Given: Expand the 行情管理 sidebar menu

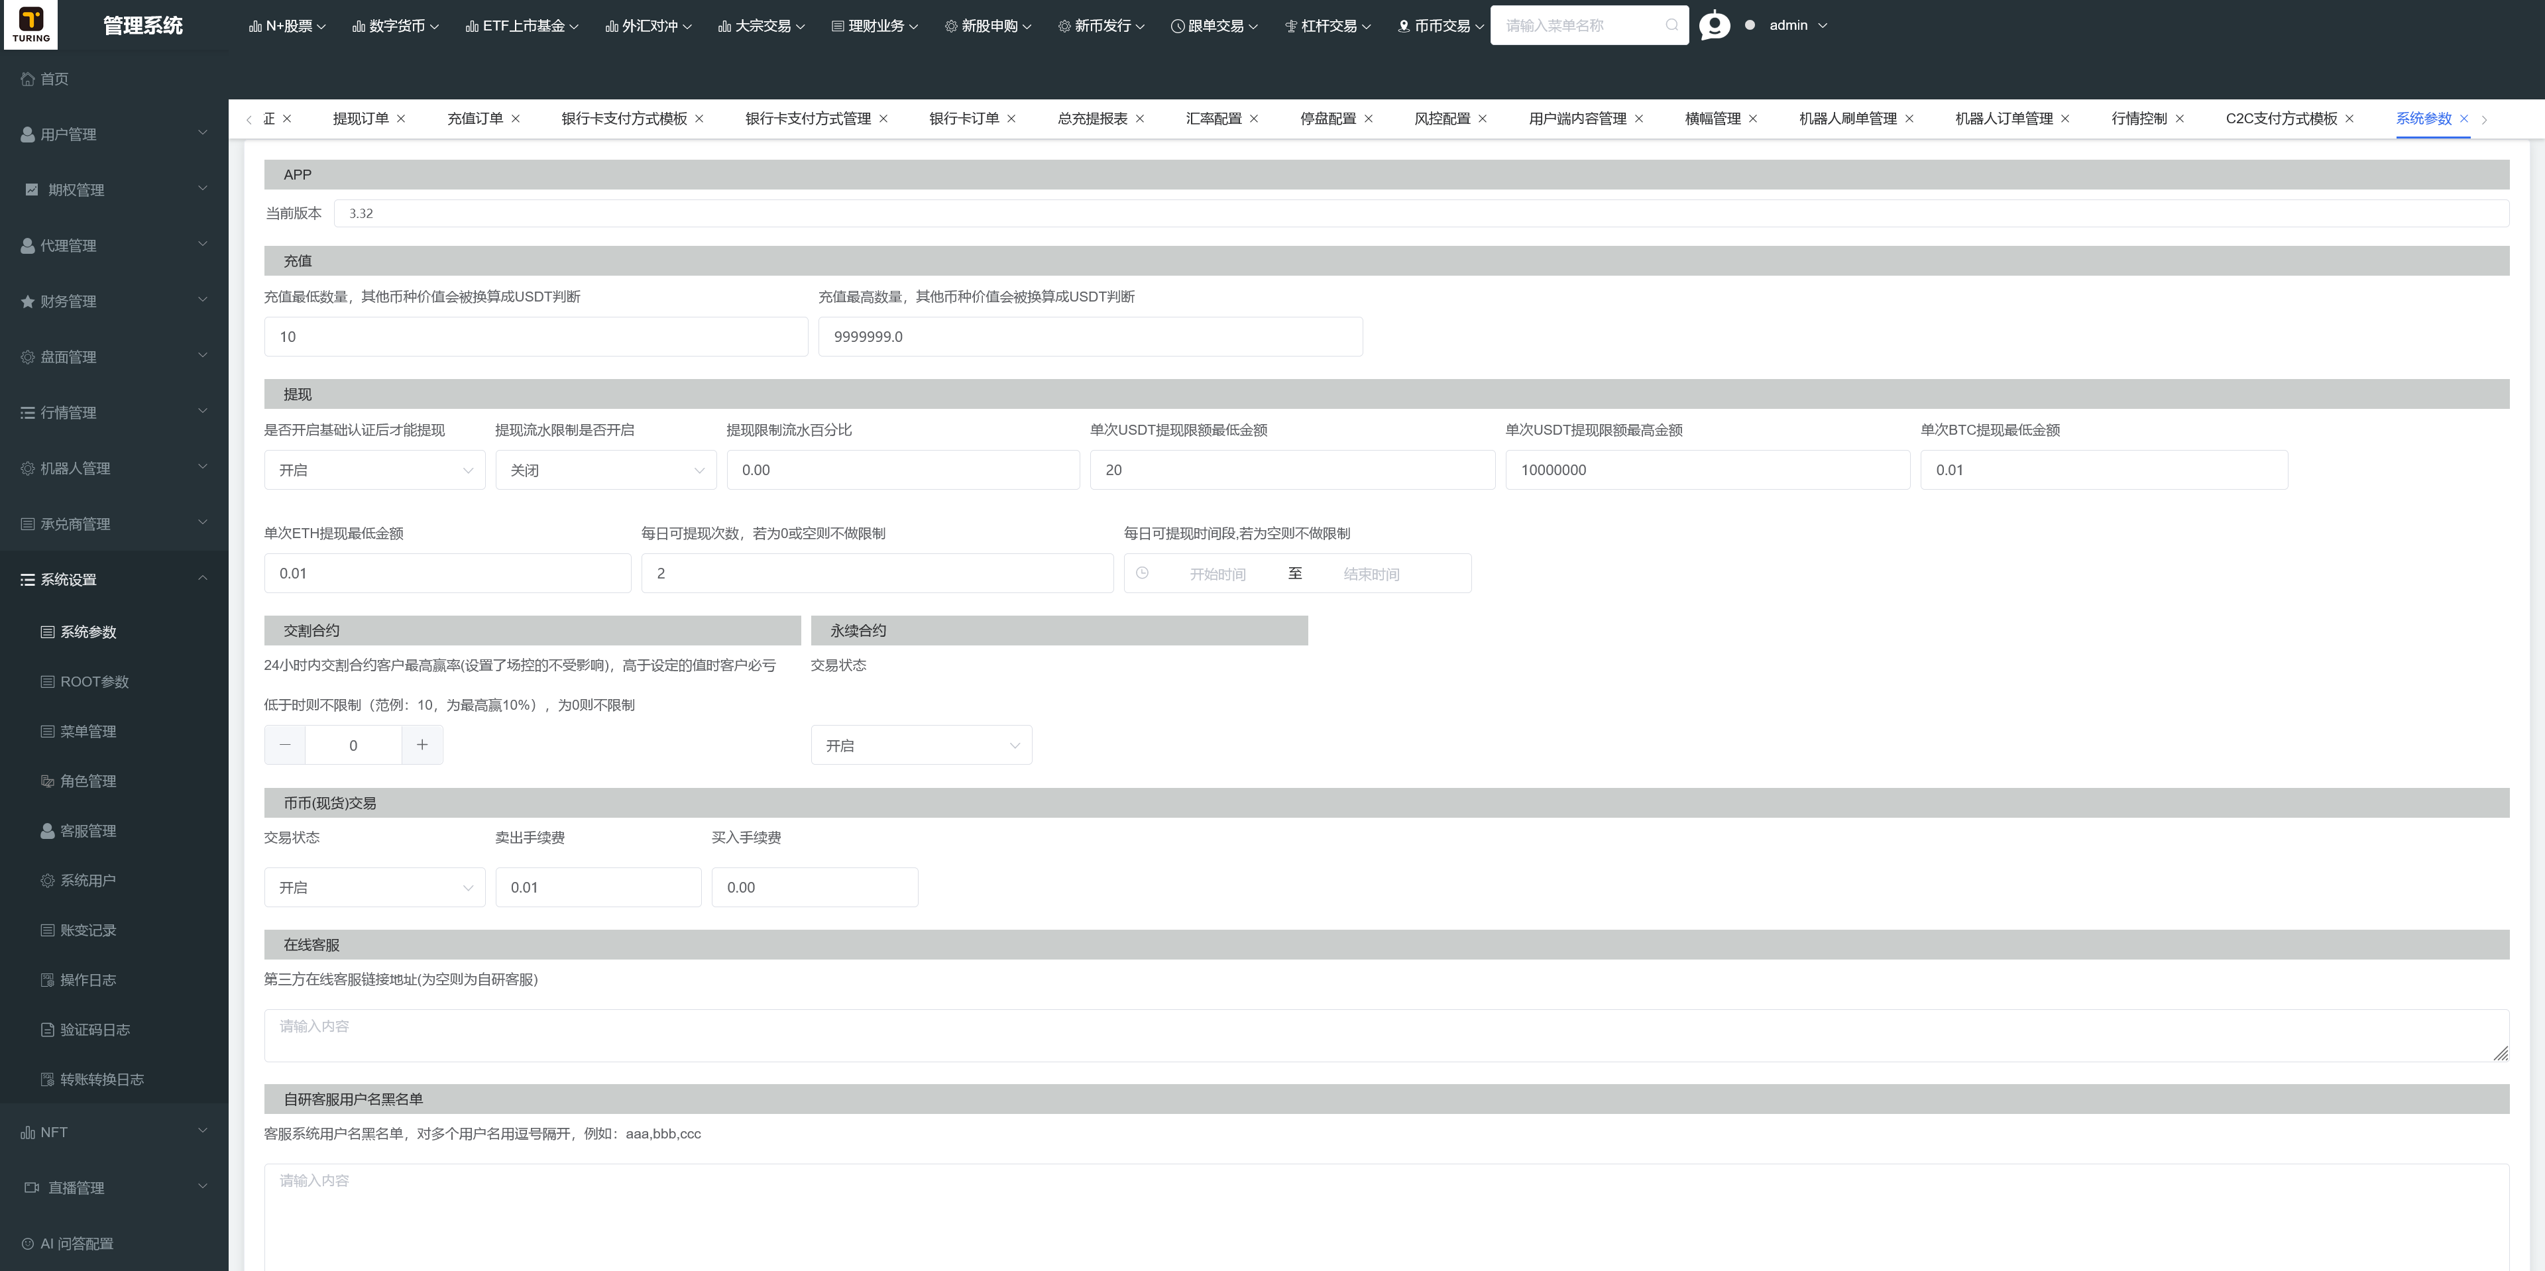Looking at the screenshot, I should point(113,413).
